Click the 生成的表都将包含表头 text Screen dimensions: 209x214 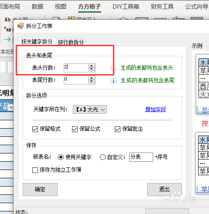tap(147, 68)
